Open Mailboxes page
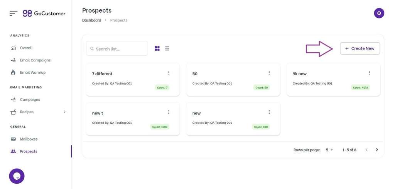The height and width of the screenshot is (189, 395). click(x=29, y=139)
